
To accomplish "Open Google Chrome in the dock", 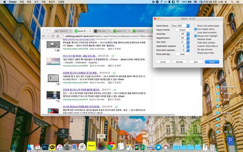I will pyautogui.click(x=111, y=146).
